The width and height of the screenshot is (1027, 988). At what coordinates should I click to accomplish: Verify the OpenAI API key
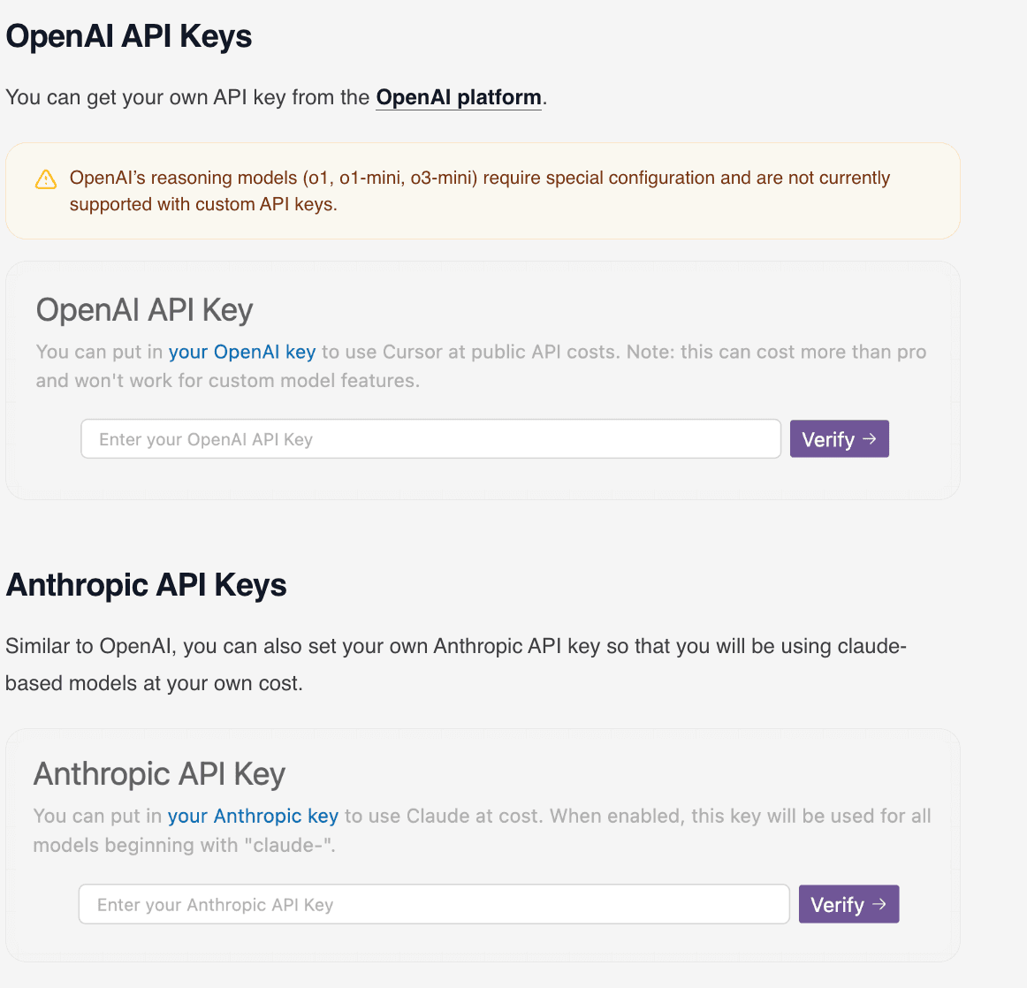pos(839,438)
